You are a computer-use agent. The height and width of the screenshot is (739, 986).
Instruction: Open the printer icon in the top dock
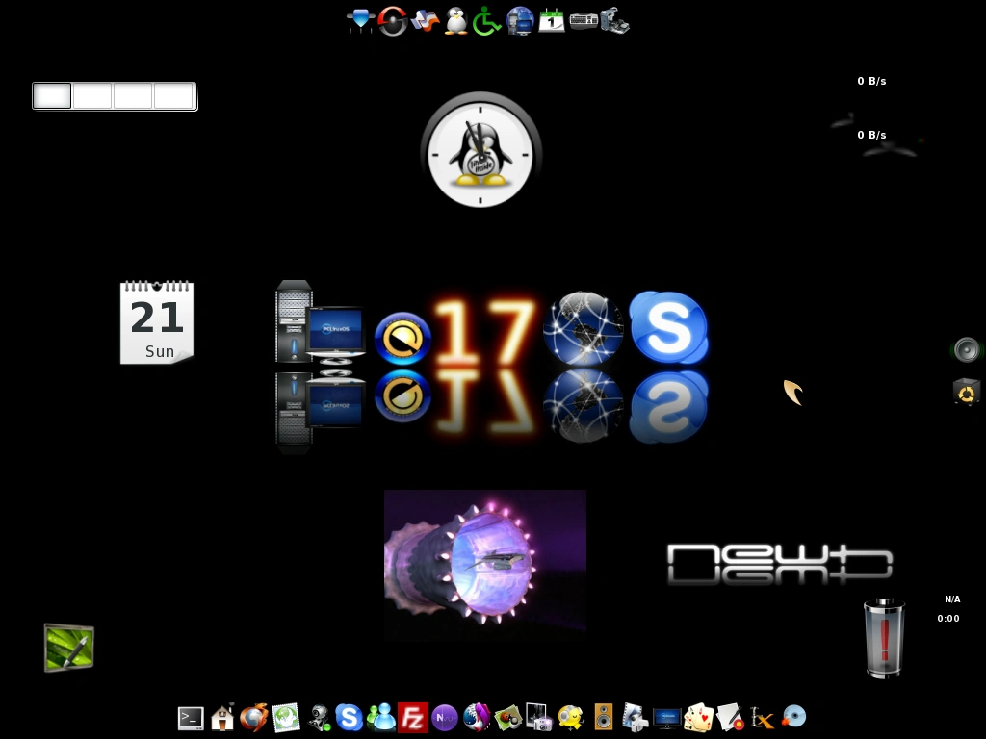pos(614,20)
